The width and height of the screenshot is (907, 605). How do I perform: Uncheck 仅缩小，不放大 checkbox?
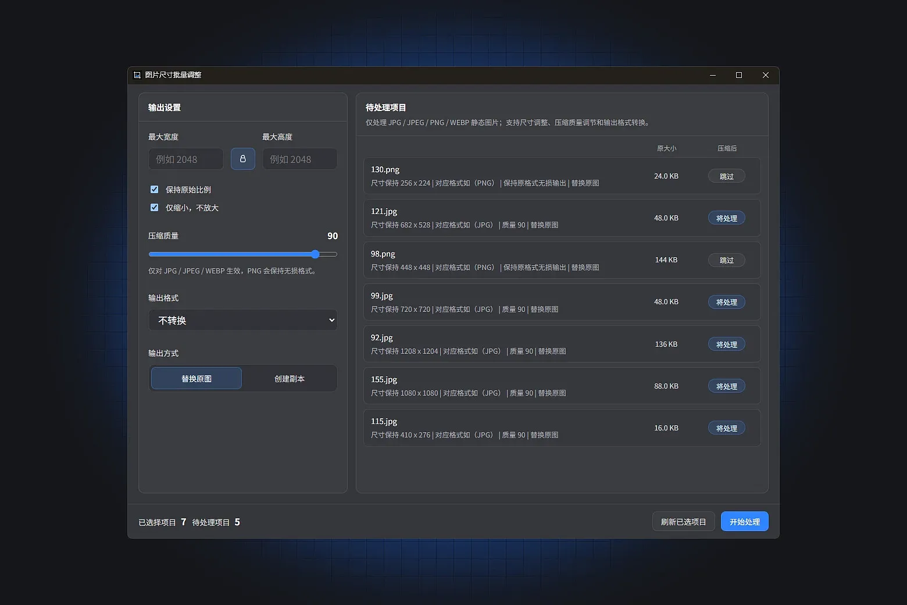[x=155, y=208]
